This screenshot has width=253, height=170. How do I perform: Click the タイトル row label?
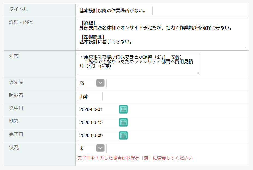pos(18,9)
